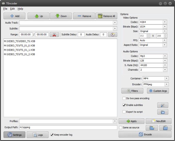Viewport: 175px width, 141px height.
Task: Expand the Subtitle dropdown
Action: click(x=115, y=28)
